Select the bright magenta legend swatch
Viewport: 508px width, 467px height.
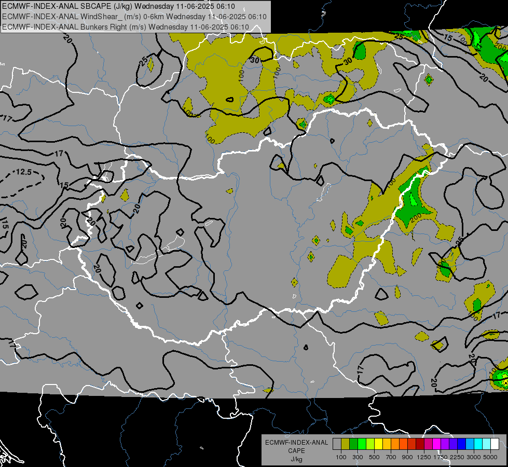coord(437,444)
